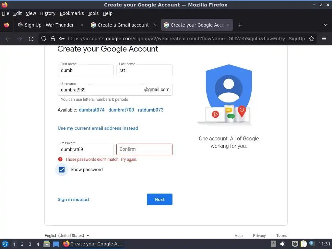Open the View menu
332x249 pixels.
[x=31, y=13]
